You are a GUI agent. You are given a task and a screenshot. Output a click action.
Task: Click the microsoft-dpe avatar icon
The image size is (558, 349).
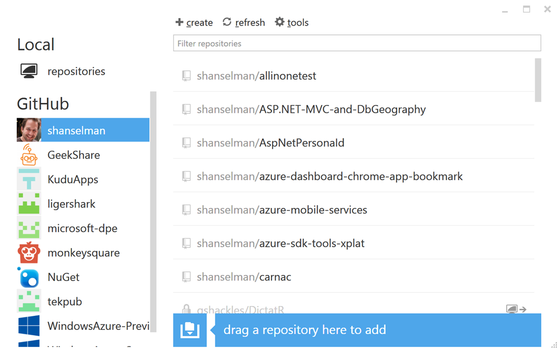tap(29, 228)
